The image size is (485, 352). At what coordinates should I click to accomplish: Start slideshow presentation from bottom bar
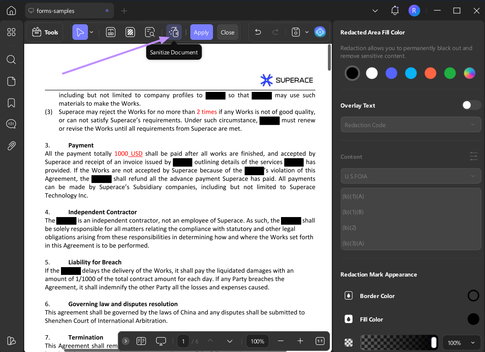pyautogui.click(x=161, y=341)
